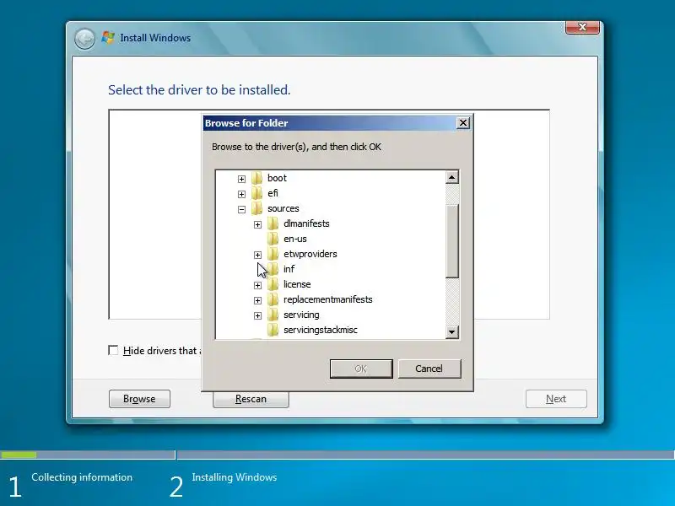Select the dlmanifests folder name
The height and width of the screenshot is (506, 675).
[306, 223]
